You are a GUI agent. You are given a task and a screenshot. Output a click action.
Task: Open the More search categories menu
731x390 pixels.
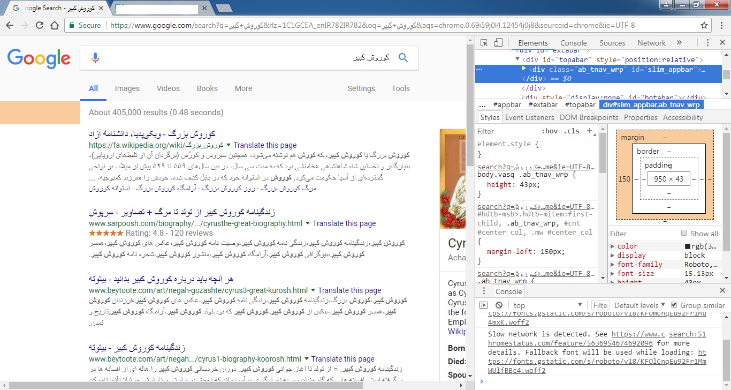point(243,88)
